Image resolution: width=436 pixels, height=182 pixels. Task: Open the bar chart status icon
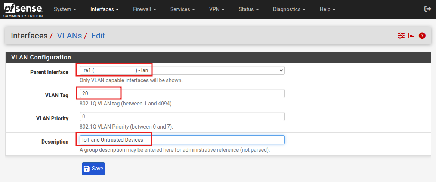pos(412,36)
